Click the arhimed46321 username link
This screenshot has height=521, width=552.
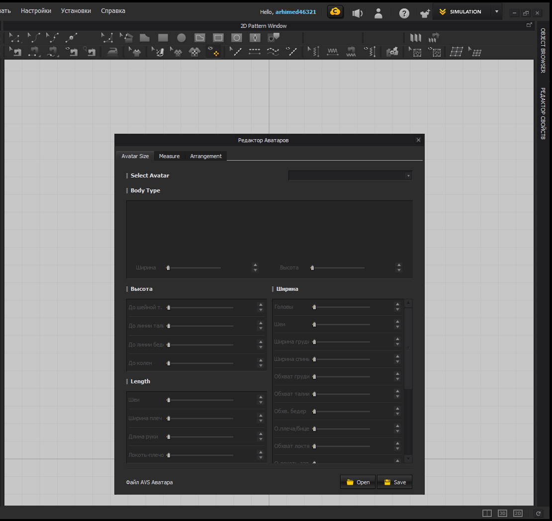click(x=295, y=12)
